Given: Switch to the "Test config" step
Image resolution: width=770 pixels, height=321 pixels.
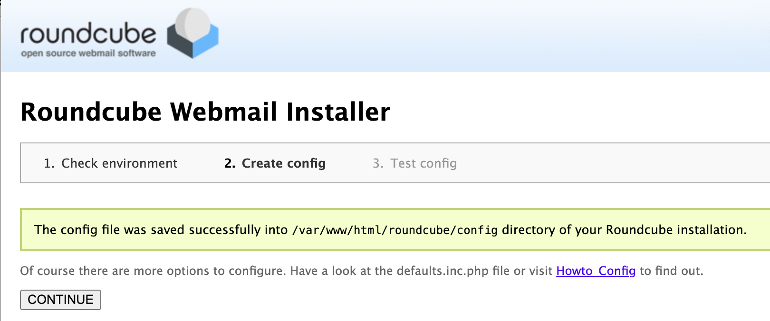Looking at the screenshot, I should tap(423, 163).
